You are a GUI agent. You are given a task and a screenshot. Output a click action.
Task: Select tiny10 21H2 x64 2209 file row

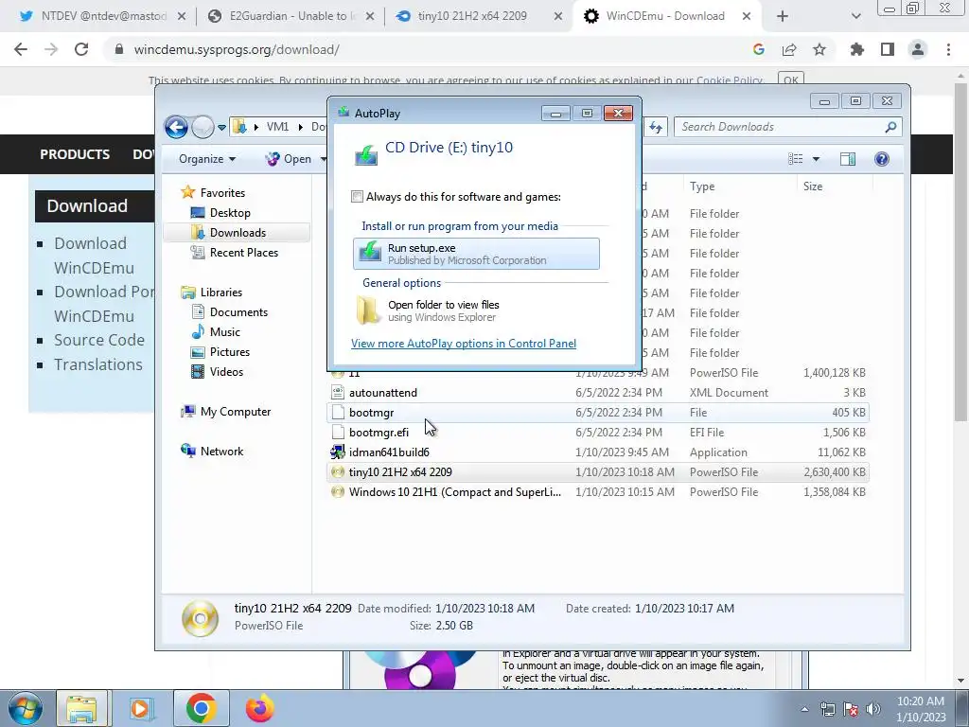point(598,471)
